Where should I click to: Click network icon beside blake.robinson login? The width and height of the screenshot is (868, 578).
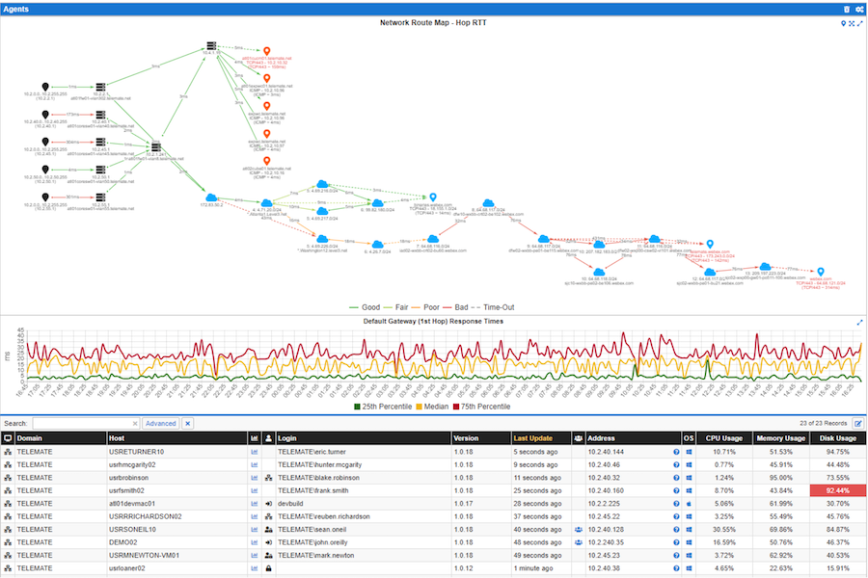click(268, 478)
